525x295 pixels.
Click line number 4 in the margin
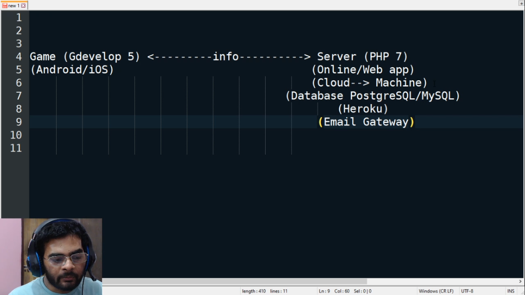[19, 56]
